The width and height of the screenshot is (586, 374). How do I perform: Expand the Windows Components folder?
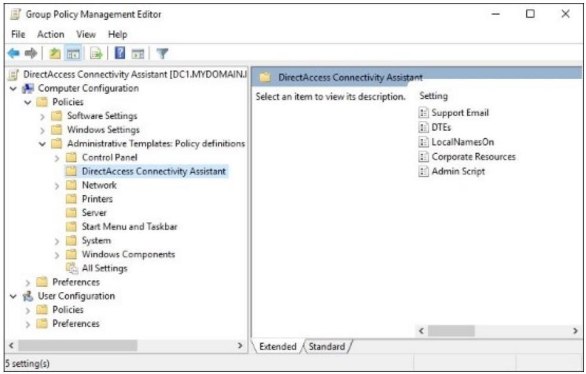tap(57, 255)
